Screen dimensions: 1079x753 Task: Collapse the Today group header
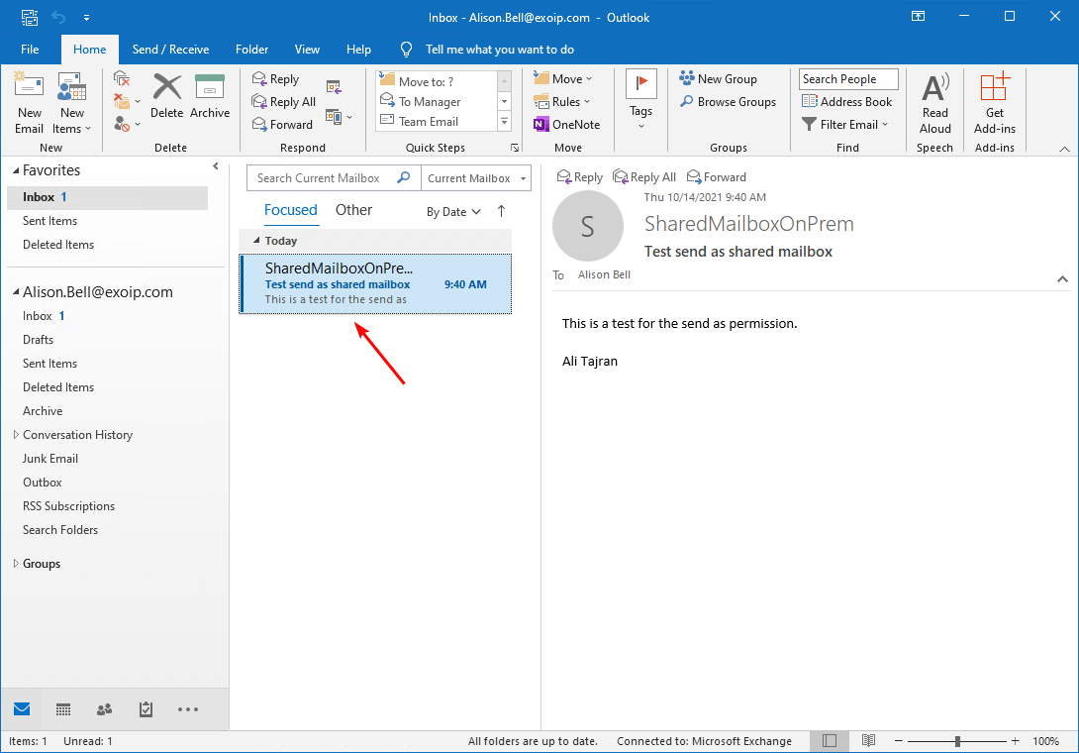coord(256,241)
